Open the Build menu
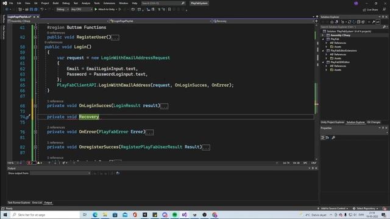This screenshot has width=390, height=219. tap(55, 3)
